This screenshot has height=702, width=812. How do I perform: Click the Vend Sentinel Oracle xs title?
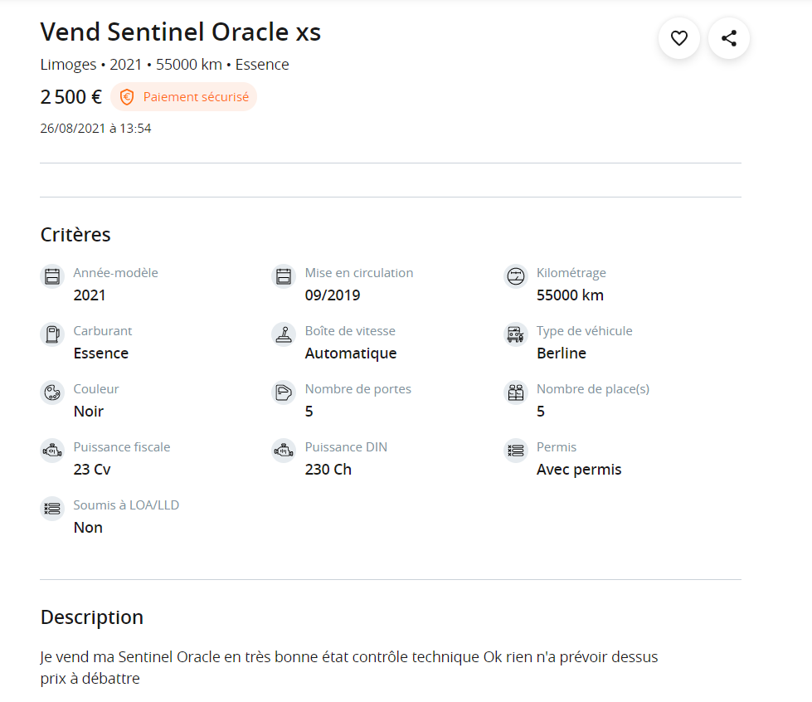pos(181,32)
